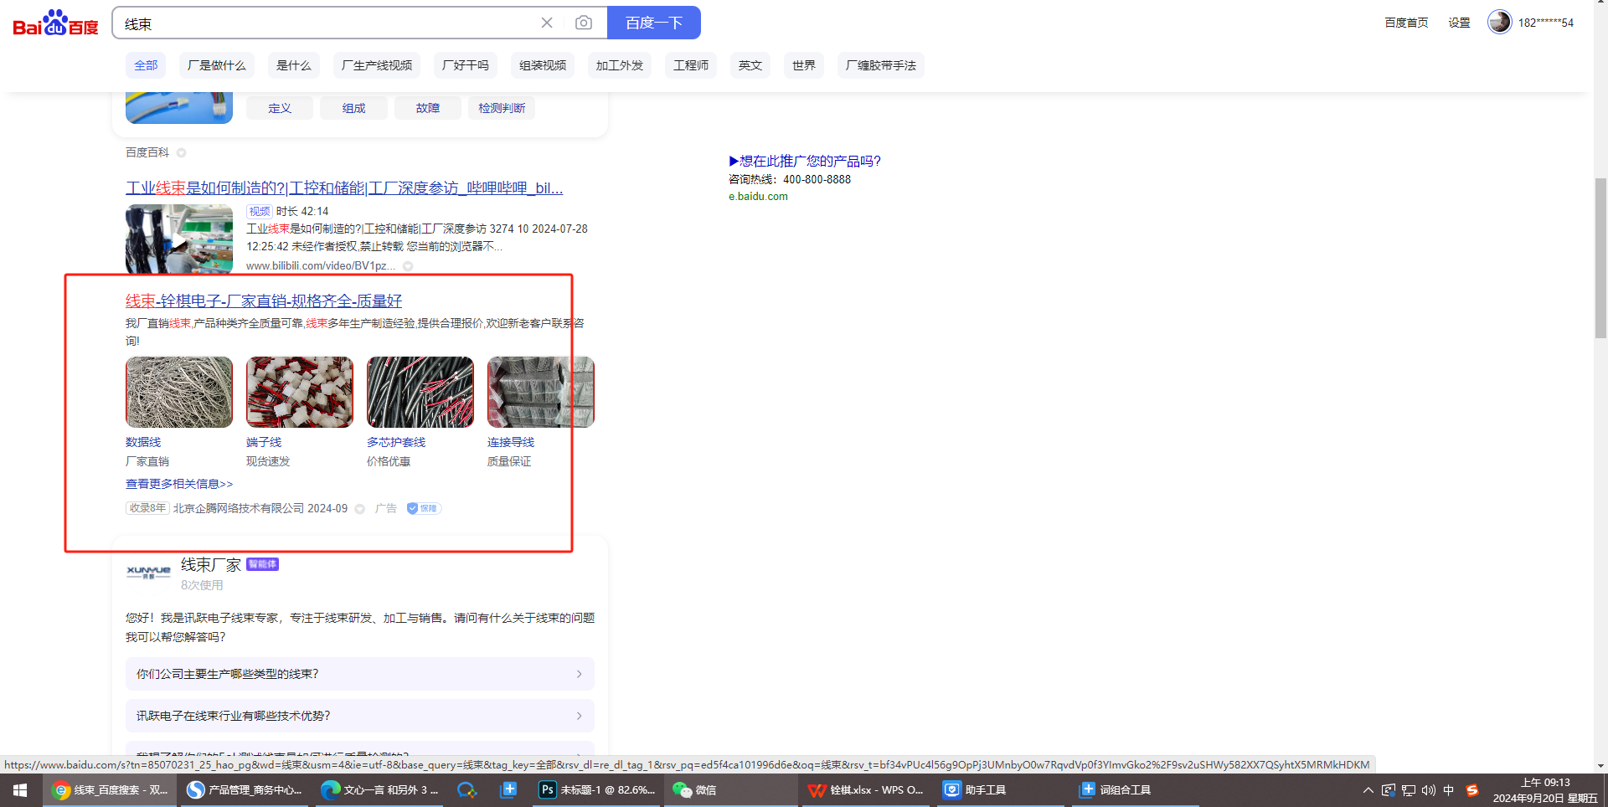This screenshot has width=1608, height=807.
Task: Open the 想在此推广您的产品吗 link
Action: [x=805, y=161]
